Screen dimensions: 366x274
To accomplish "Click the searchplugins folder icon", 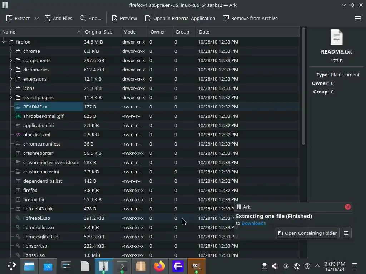I will [x=18, y=98].
